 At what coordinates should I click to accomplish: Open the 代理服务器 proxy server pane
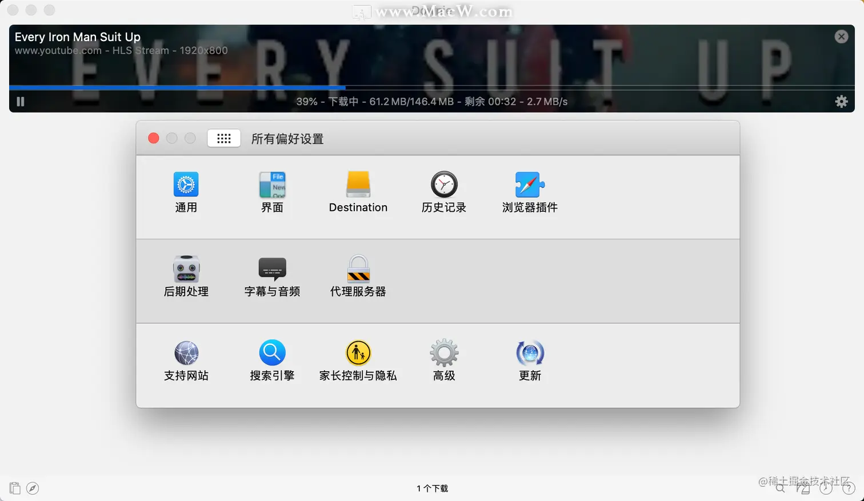358,276
